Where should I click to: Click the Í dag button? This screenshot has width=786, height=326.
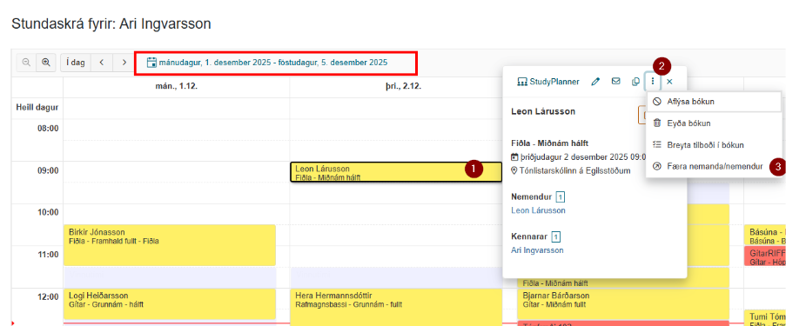tap(76, 63)
